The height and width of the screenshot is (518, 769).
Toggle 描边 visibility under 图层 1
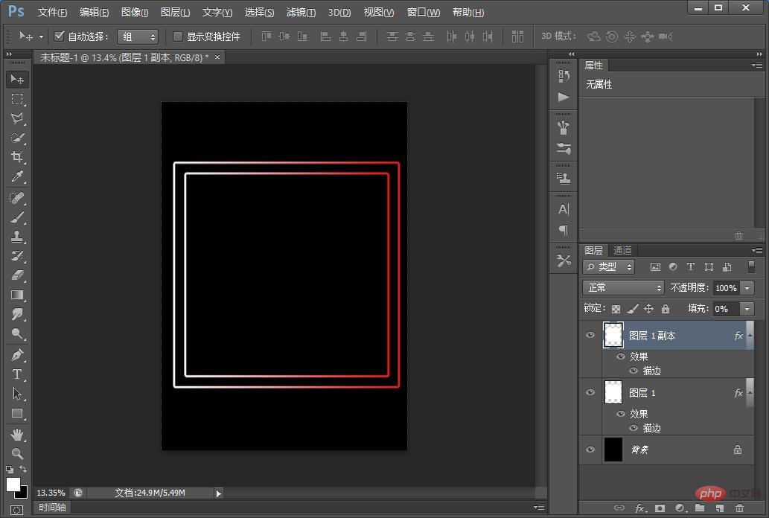(x=634, y=428)
